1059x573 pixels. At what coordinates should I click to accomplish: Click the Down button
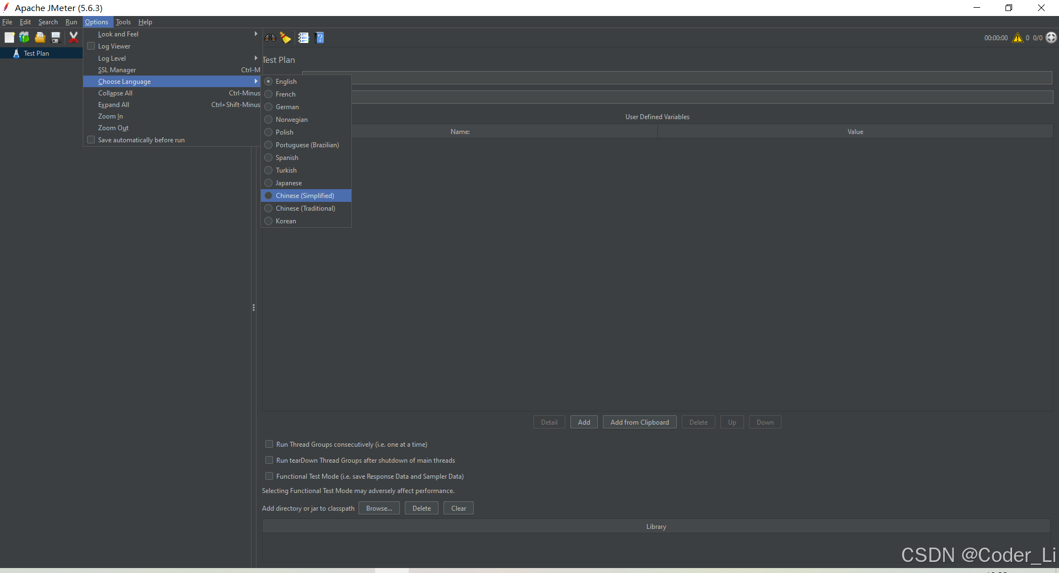point(765,422)
